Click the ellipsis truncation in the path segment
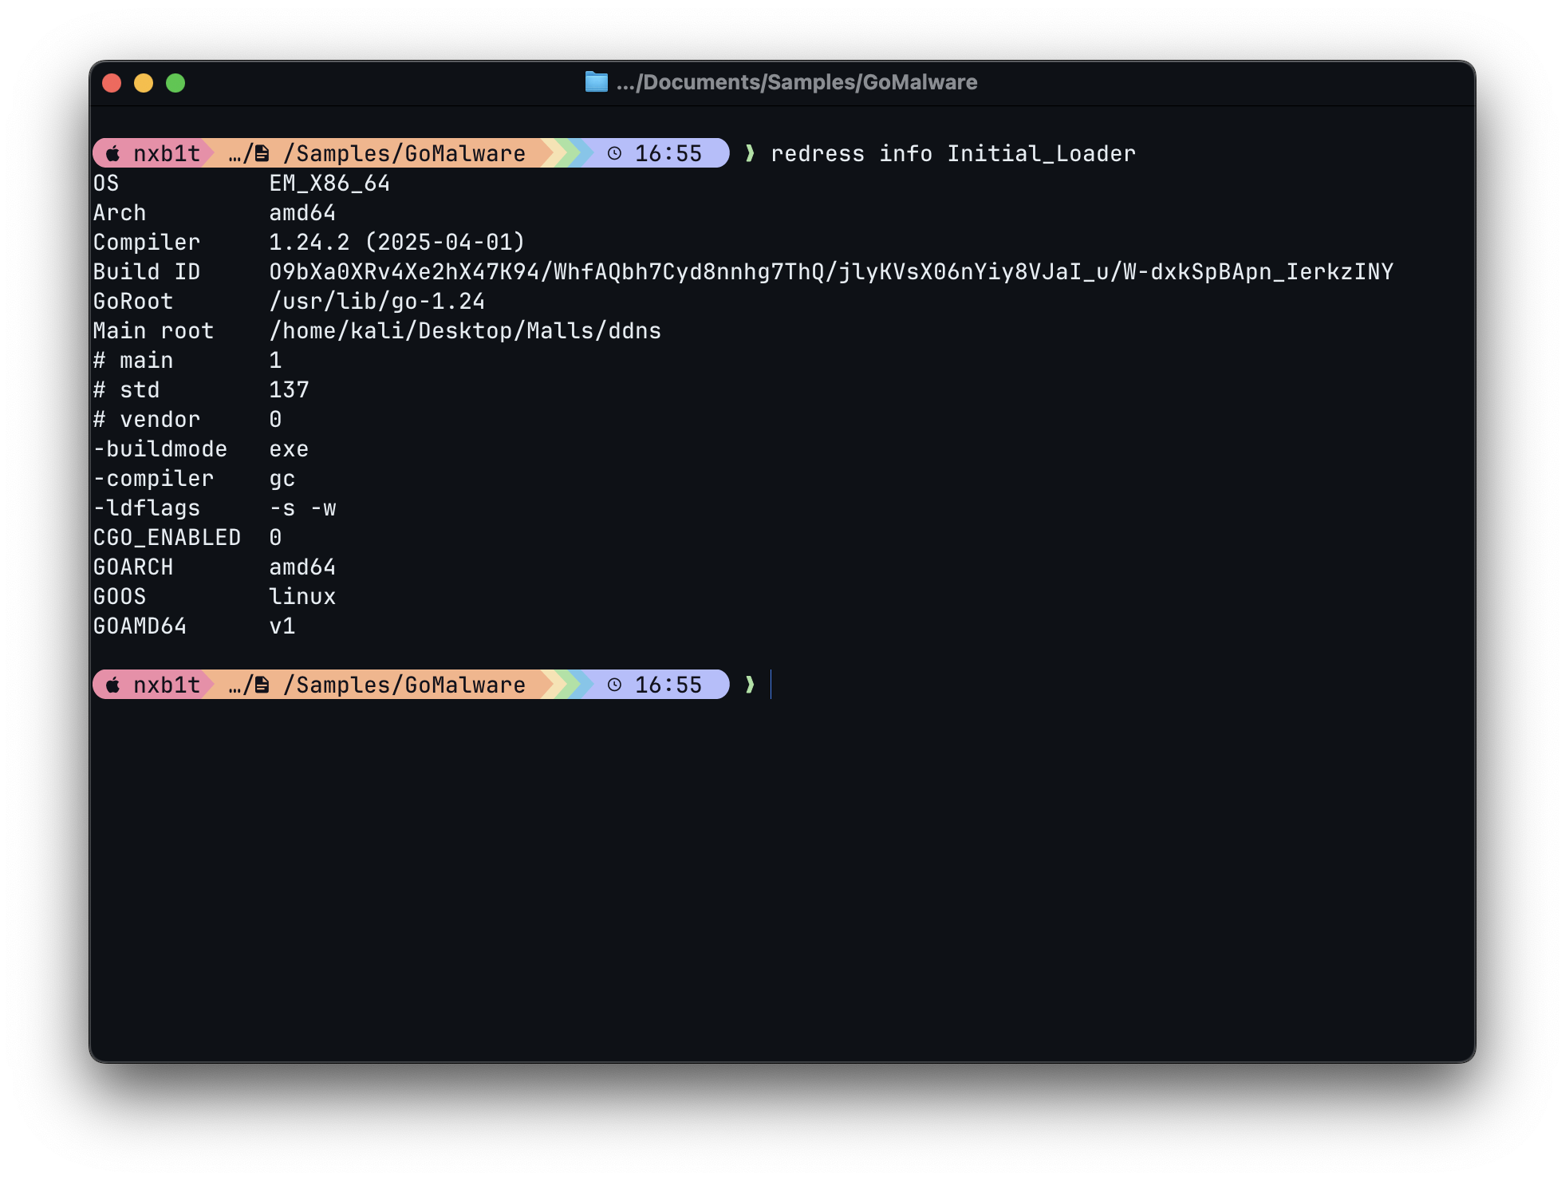 pos(236,153)
